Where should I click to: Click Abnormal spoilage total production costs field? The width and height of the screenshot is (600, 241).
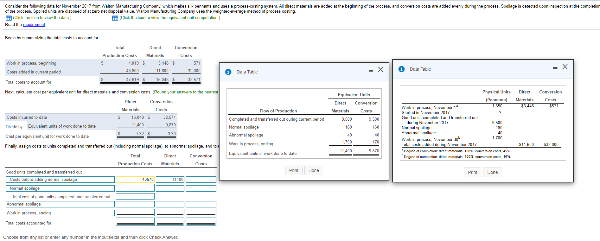pos(135,204)
